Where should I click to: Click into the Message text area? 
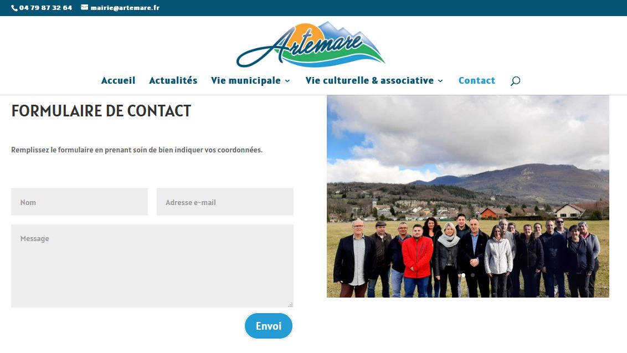(x=152, y=266)
